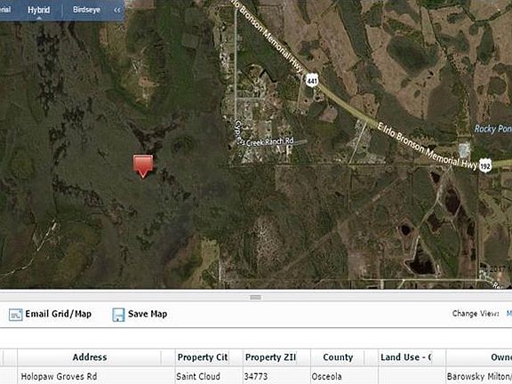Select the Aerial map view tab
512x384 pixels.
(x=5, y=10)
